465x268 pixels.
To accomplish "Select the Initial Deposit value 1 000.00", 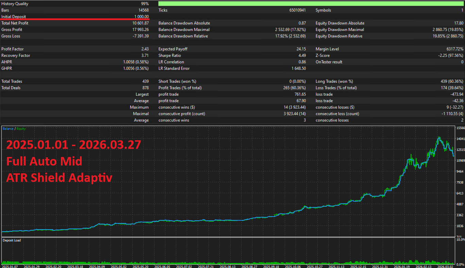I will [x=141, y=17].
